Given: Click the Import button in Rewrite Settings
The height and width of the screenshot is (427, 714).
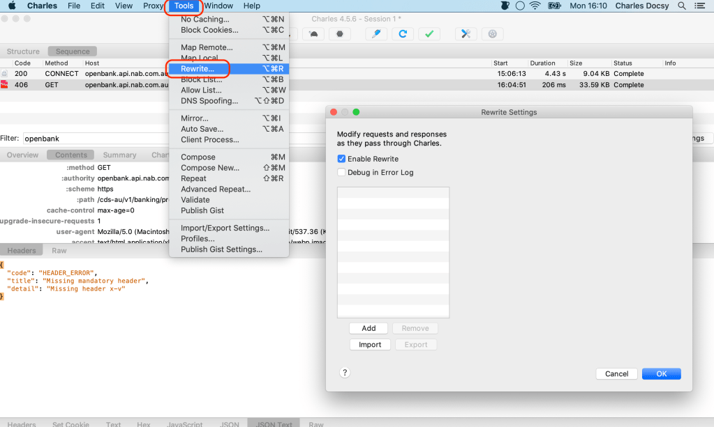Looking at the screenshot, I should tap(370, 345).
